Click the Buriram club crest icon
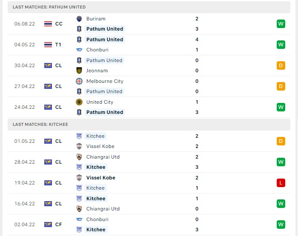The image size is (298, 236). tap(79, 19)
